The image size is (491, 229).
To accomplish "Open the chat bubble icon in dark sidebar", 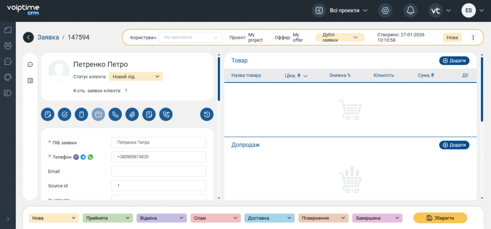I will click(8, 61).
